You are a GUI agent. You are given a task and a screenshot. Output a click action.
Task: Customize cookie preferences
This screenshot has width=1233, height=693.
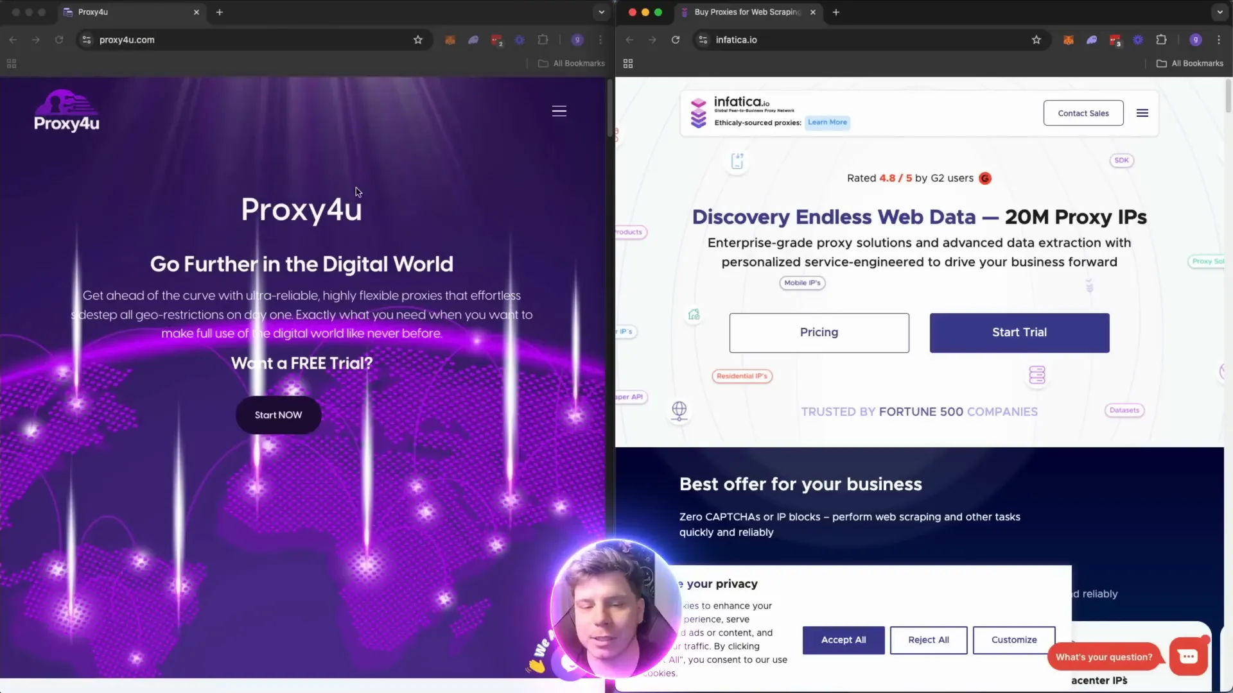click(1014, 640)
